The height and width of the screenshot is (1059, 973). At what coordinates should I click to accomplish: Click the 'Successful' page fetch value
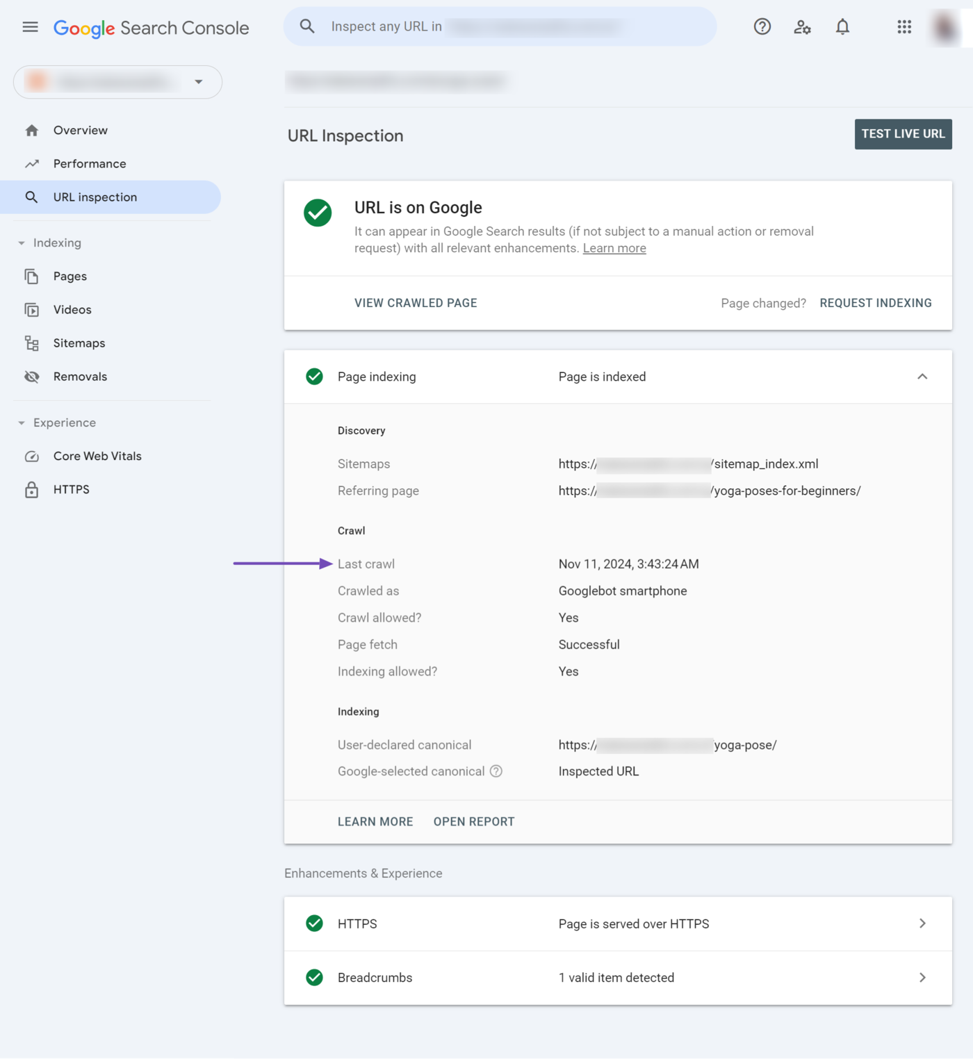pos(589,645)
